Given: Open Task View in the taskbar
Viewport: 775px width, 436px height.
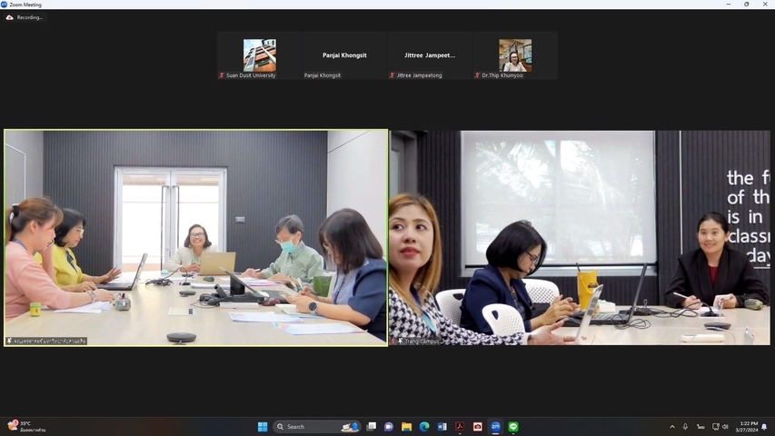Looking at the screenshot, I should (x=372, y=427).
